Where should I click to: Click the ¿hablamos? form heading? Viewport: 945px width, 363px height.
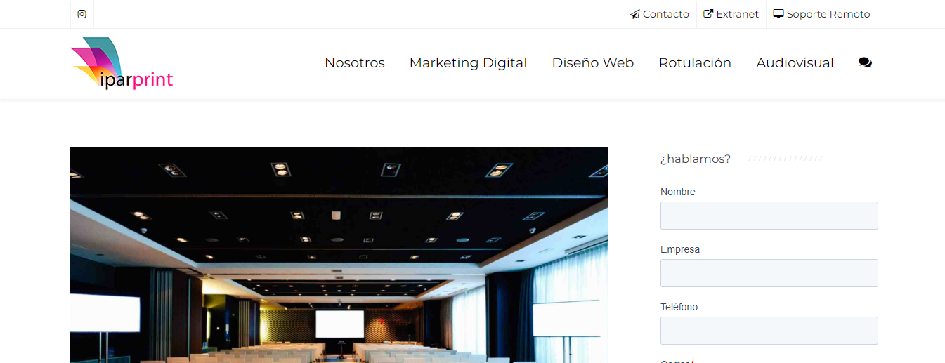coord(696,159)
